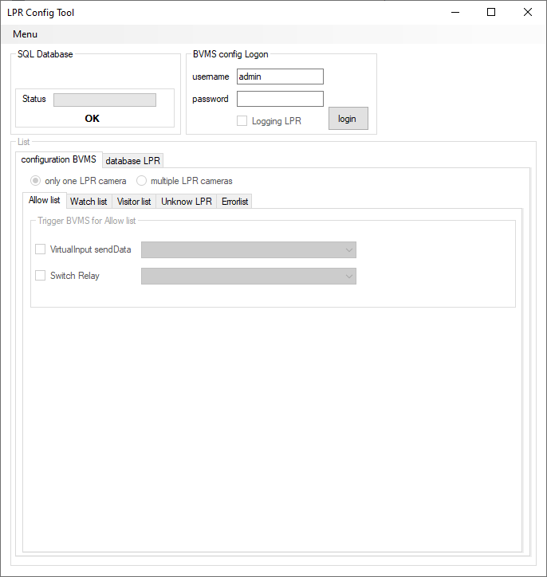Open the Allow list tab
The width and height of the screenshot is (547, 577).
pyautogui.click(x=44, y=200)
